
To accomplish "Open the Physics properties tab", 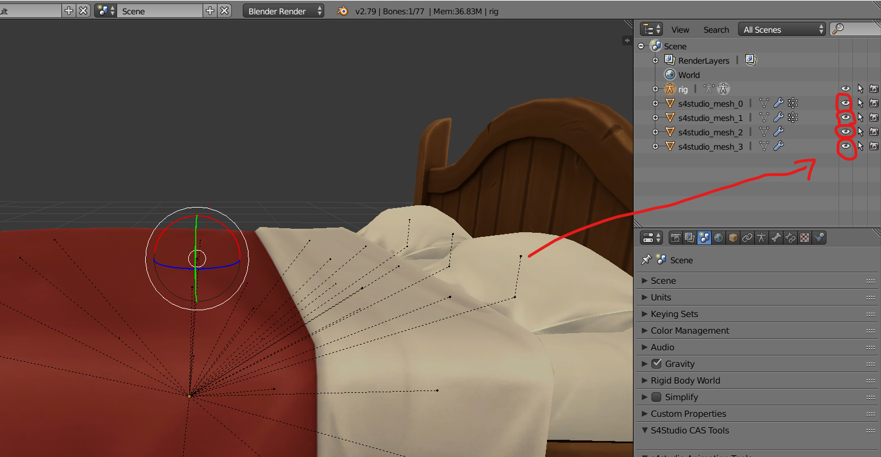I will 819,237.
